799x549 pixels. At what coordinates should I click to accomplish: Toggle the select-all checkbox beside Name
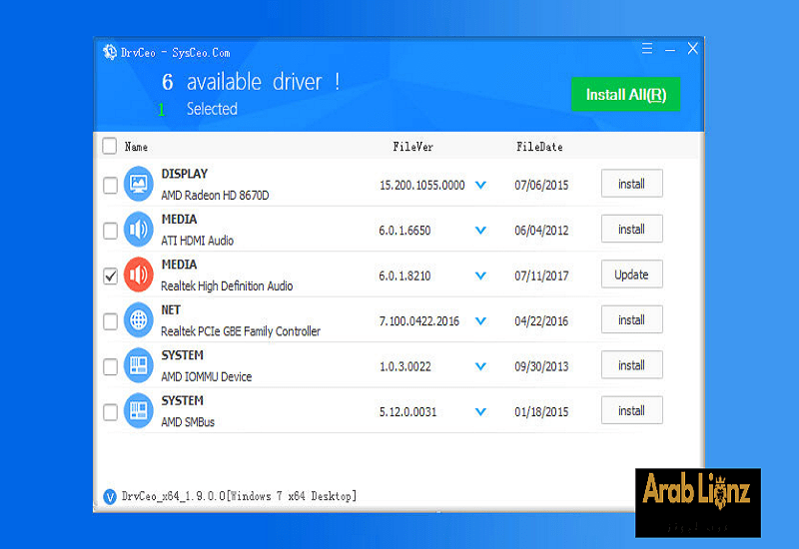110,146
